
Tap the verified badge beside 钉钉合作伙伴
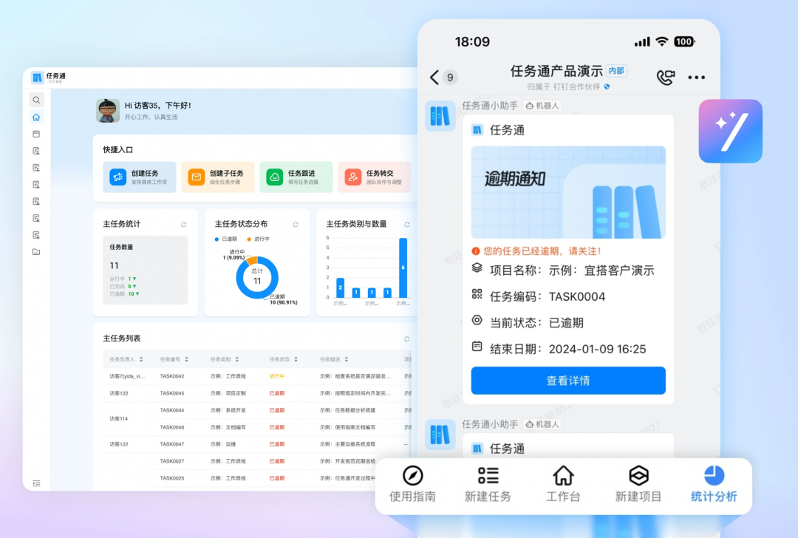click(x=607, y=86)
